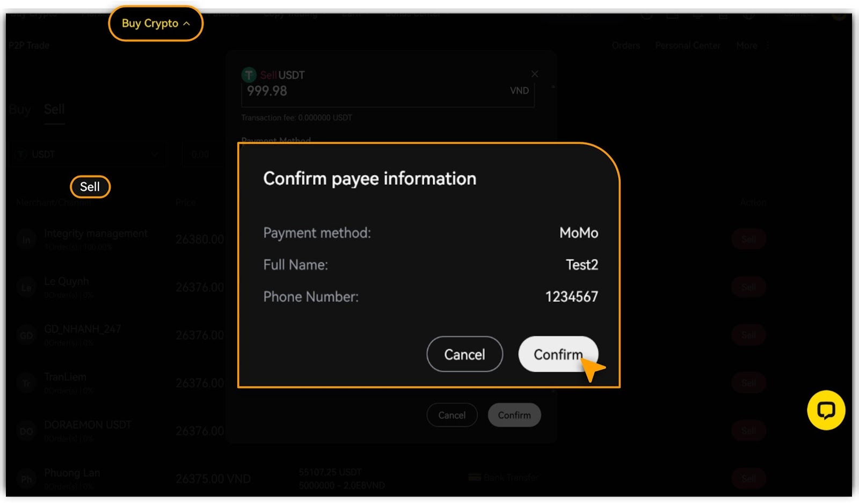The image size is (859, 503).
Task: Click the Integrity management merchant avatar
Action: [26, 239]
